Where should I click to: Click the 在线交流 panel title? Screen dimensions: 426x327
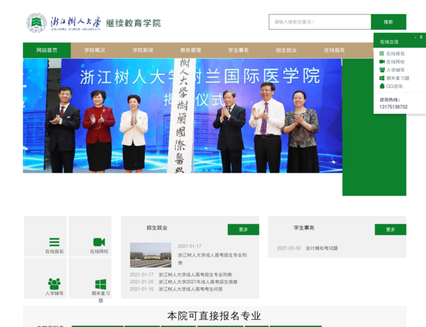tap(389, 42)
